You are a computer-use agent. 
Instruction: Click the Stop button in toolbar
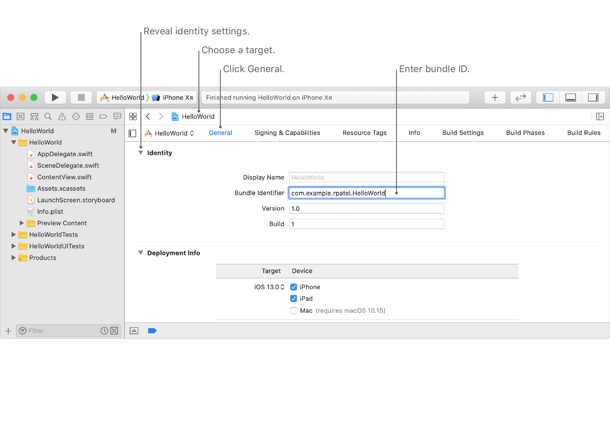[x=81, y=97]
